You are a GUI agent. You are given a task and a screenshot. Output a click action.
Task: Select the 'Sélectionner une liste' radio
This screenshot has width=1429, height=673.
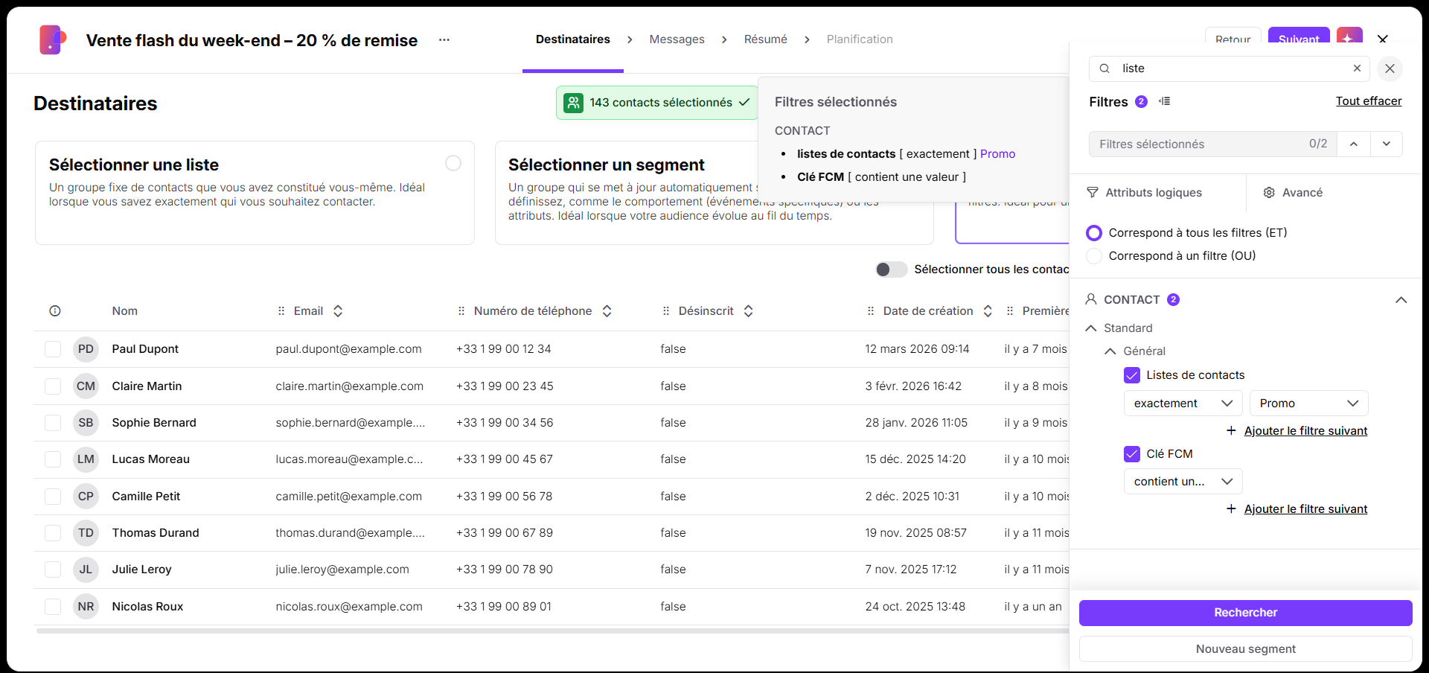pos(453,163)
